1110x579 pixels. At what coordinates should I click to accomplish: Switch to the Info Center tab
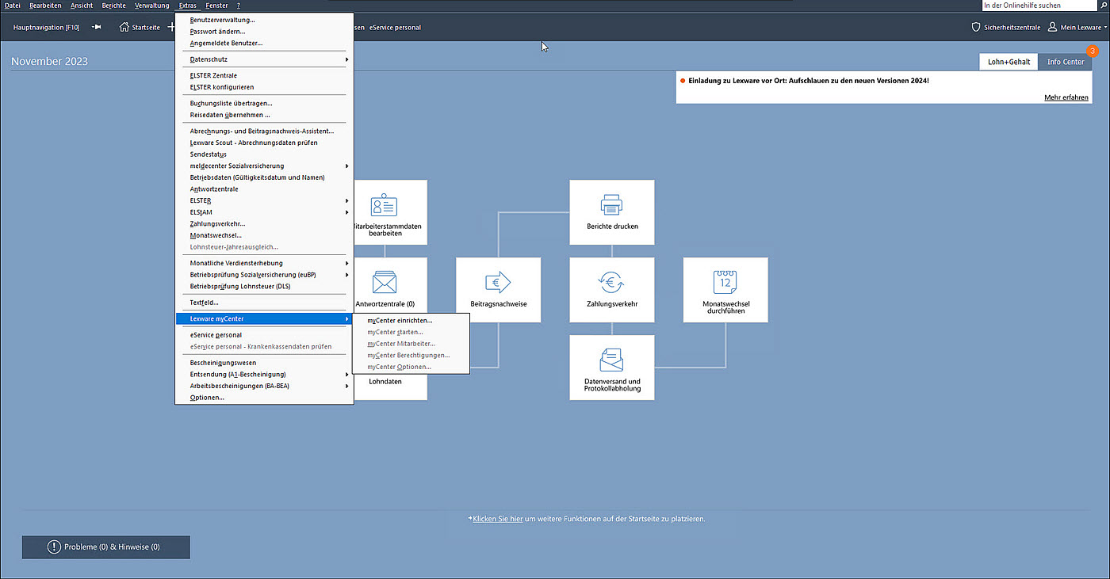pos(1065,62)
